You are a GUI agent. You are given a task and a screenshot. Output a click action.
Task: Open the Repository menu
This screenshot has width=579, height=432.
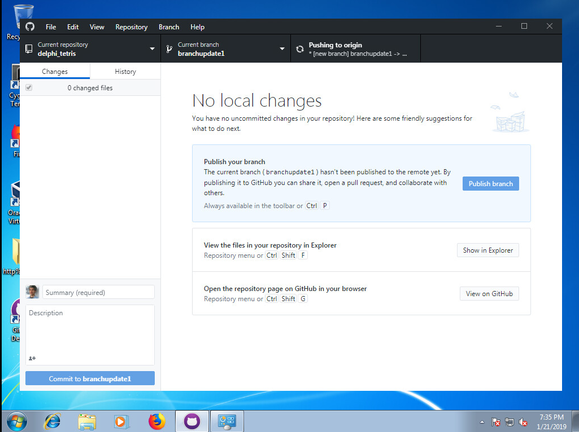coord(131,27)
